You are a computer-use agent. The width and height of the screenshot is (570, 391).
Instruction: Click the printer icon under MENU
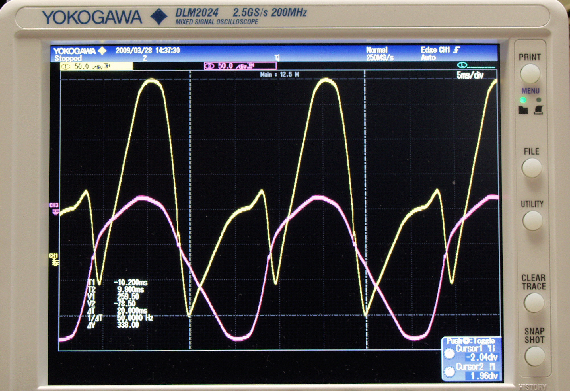[x=538, y=110]
